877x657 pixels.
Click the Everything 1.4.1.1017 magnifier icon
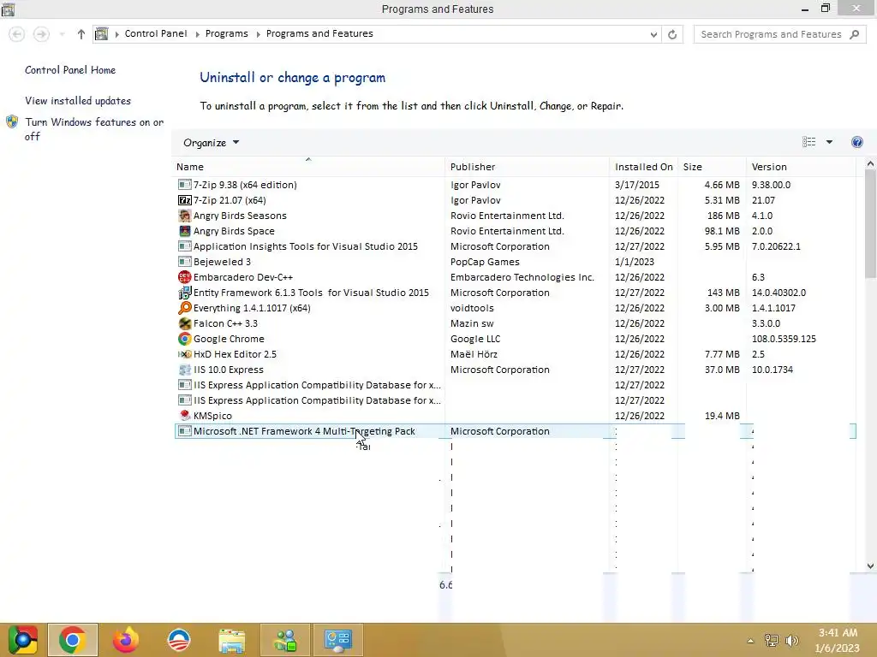pyautogui.click(x=185, y=308)
